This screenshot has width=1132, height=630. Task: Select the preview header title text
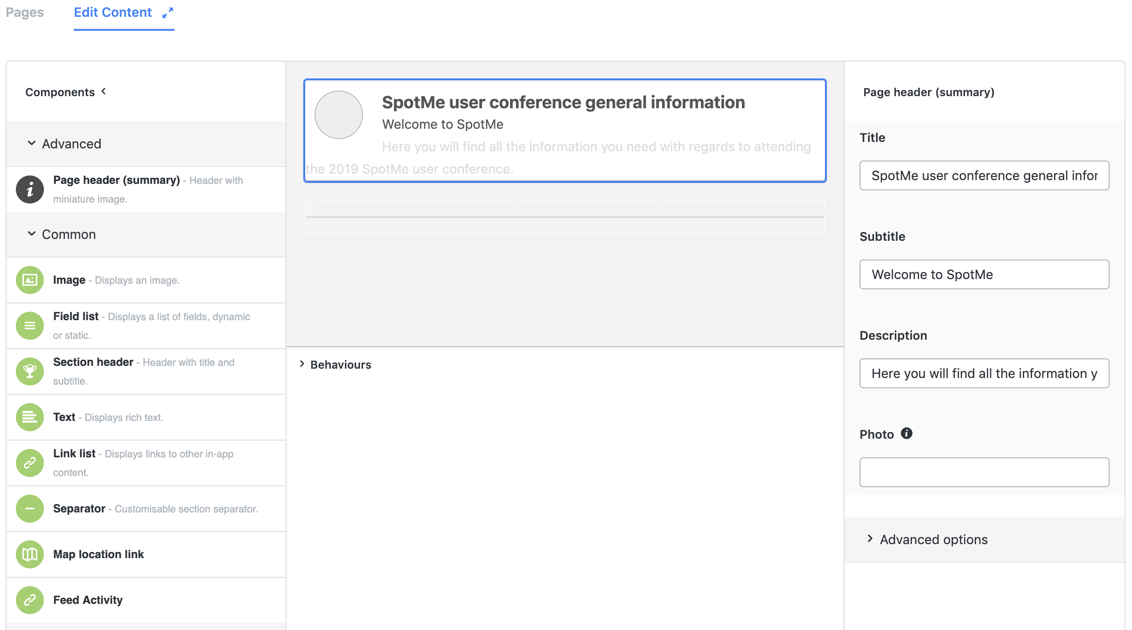click(x=563, y=102)
